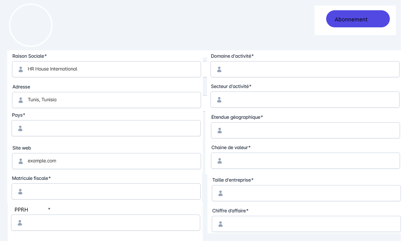Click the person icon in Chiffre d'affaire field
Screen dimensions: 412x241
[220, 224]
